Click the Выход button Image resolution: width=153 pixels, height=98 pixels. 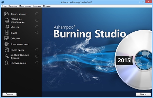143,94
